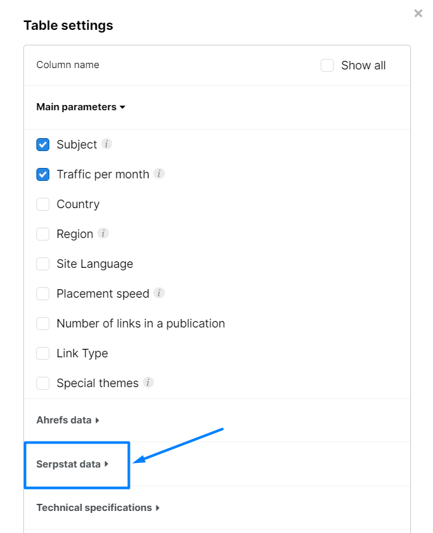Enable Show all columns
Viewport: 433px width, 533px height.
tap(327, 65)
